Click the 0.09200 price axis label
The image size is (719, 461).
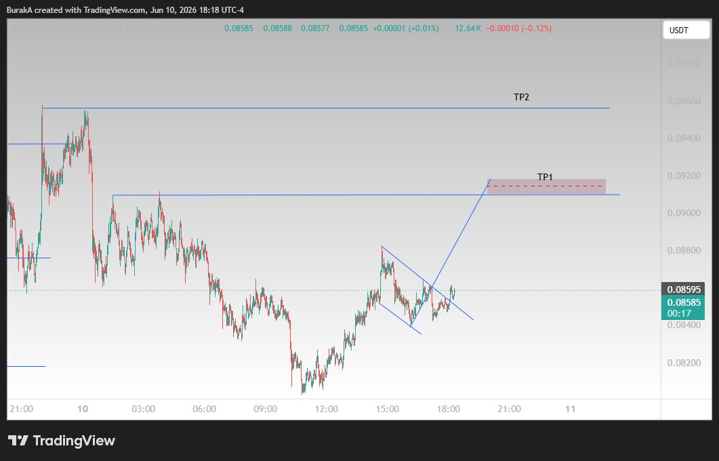(684, 176)
